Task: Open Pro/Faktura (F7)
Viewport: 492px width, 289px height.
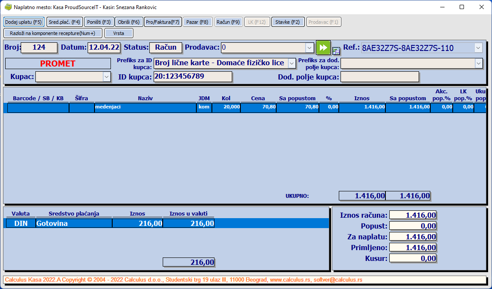Action: (162, 22)
